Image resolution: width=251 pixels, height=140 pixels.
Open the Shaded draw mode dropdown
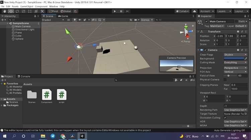[53, 20]
